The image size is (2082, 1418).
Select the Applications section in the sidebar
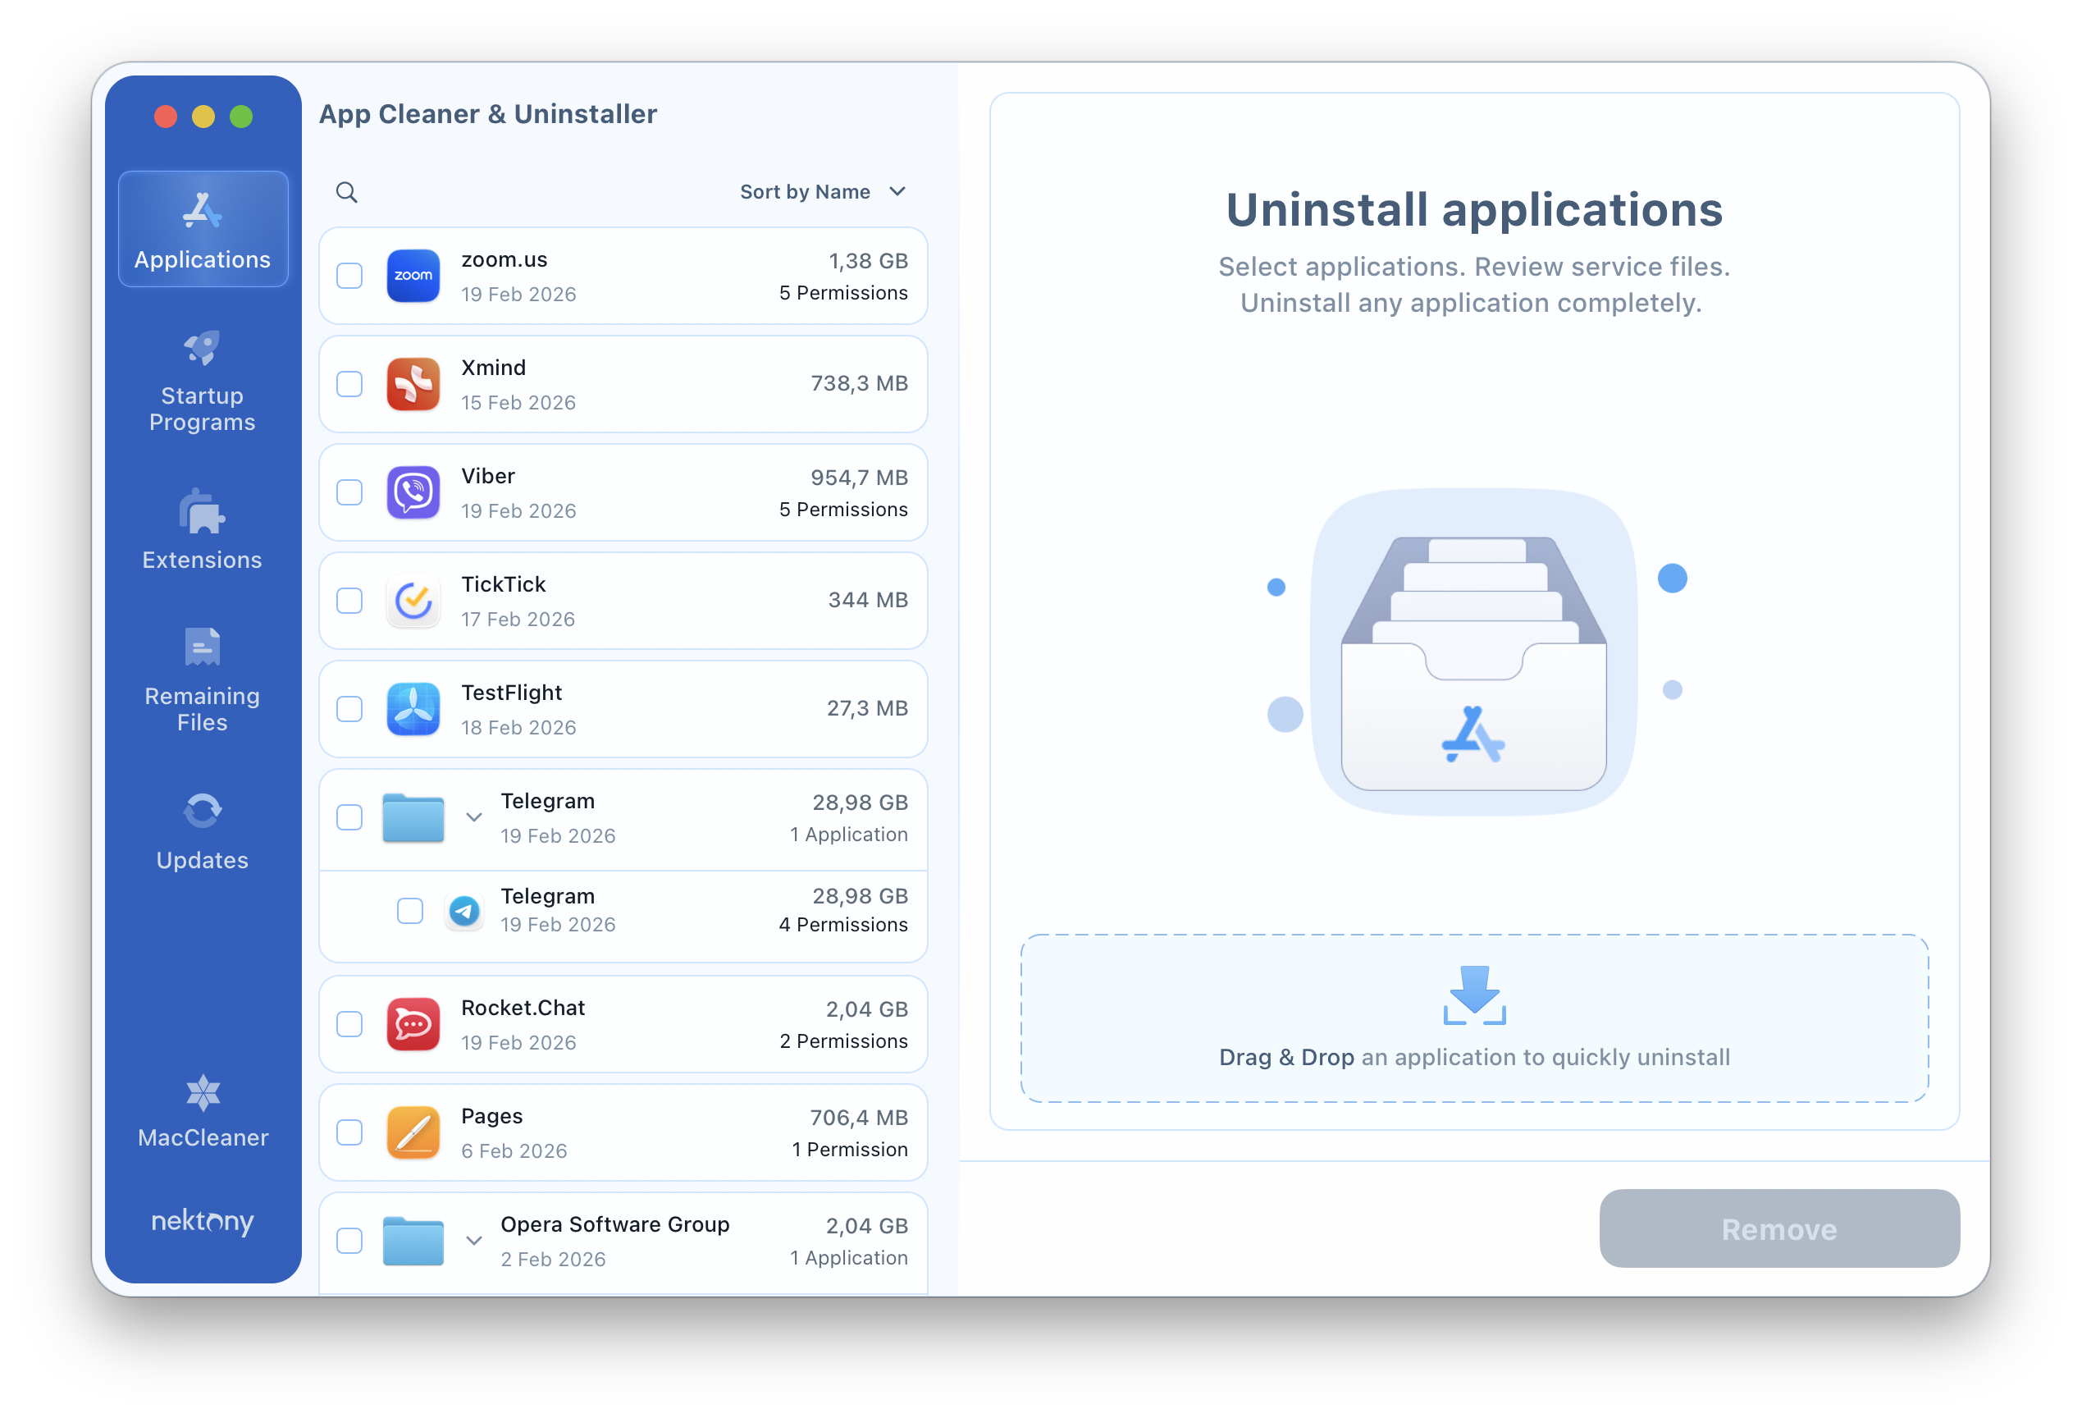(x=203, y=227)
